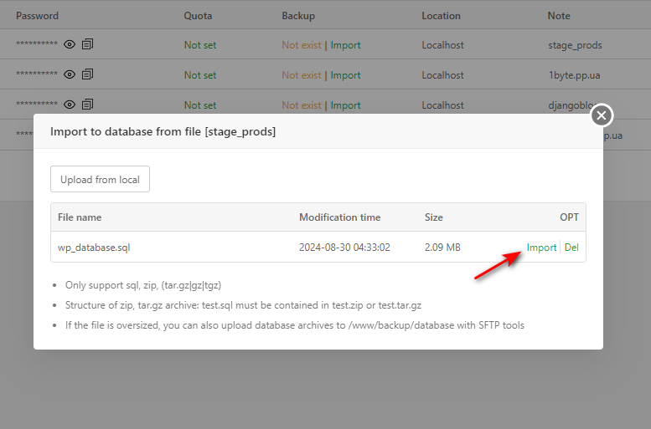Select the wp_database.sql file name
Viewport: 651px width, 429px height.
pos(94,248)
